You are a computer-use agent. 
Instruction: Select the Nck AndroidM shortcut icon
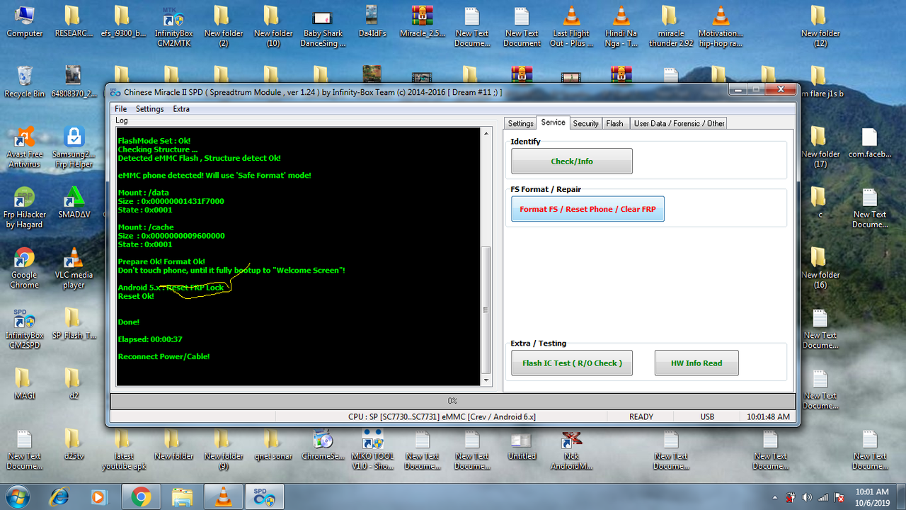coord(570,449)
